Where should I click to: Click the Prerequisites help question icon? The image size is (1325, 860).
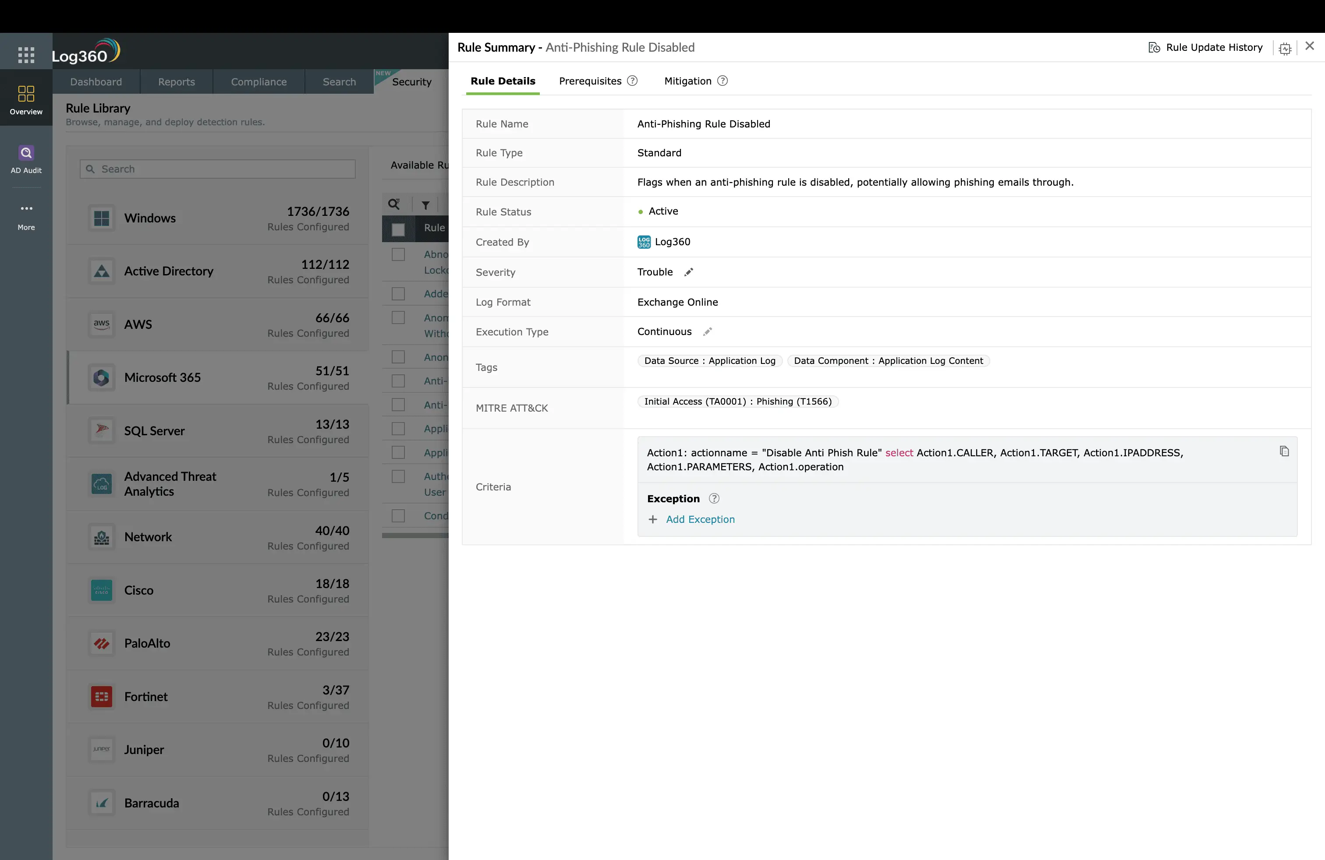pyautogui.click(x=632, y=81)
